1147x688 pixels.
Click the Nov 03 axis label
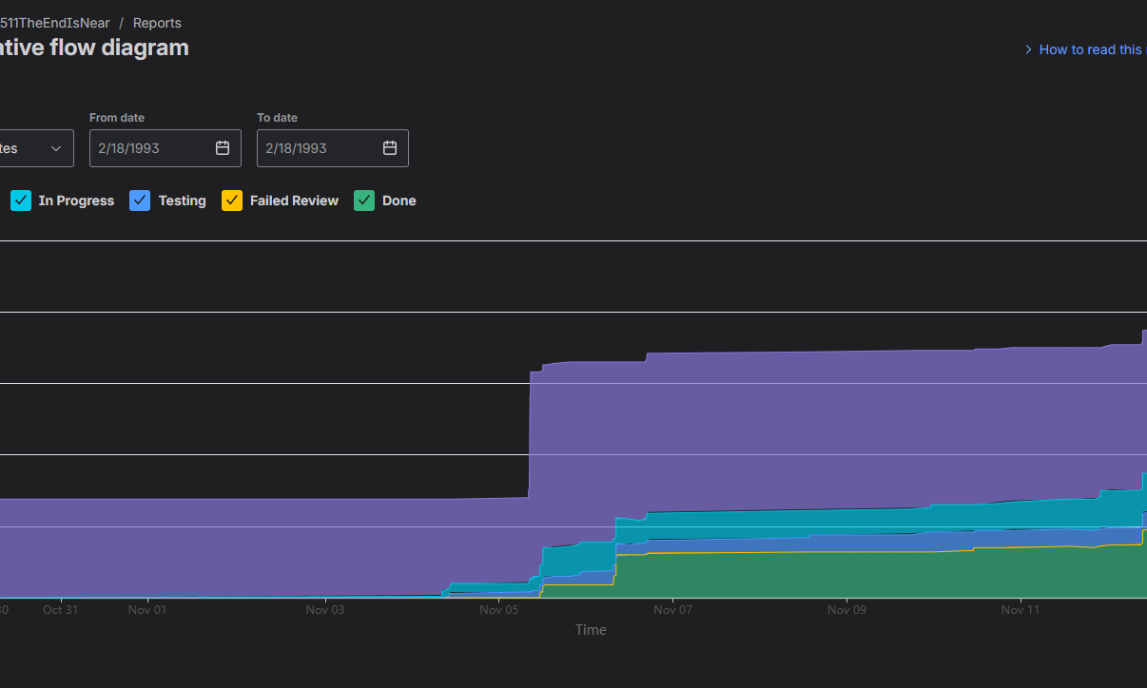pyautogui.click(x=325, y=610)
